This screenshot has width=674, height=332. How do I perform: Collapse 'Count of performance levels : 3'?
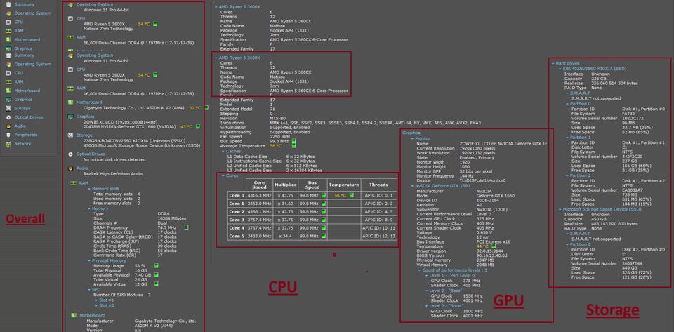418,270
